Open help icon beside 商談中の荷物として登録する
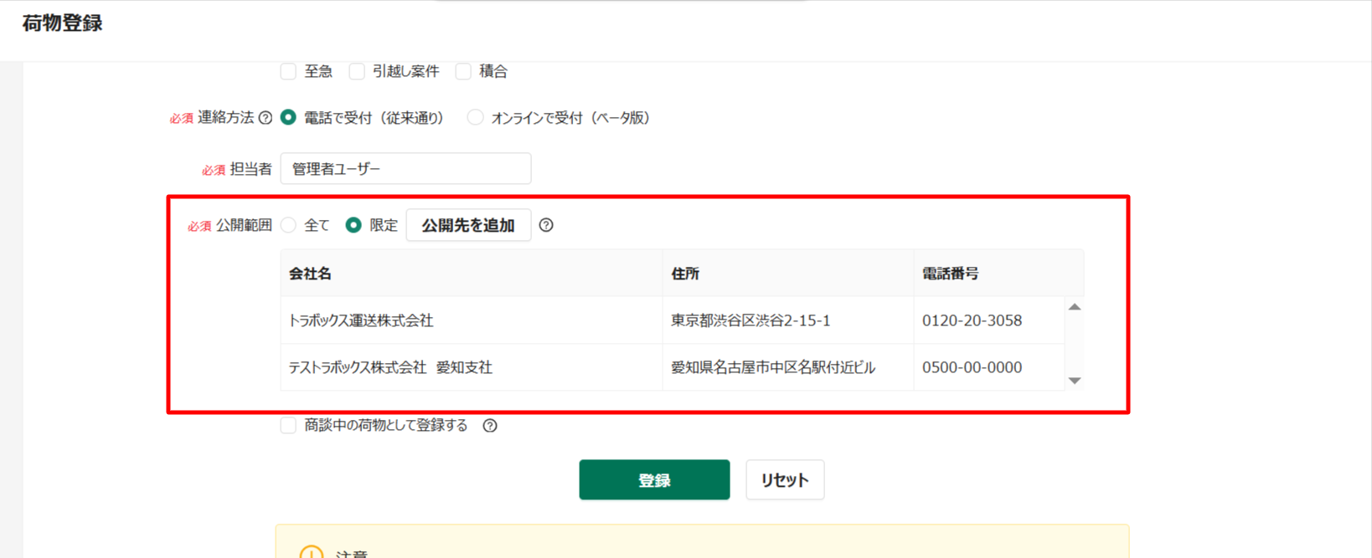The width and height of the screenshot is (1372, 558). (x=490, y=426)
